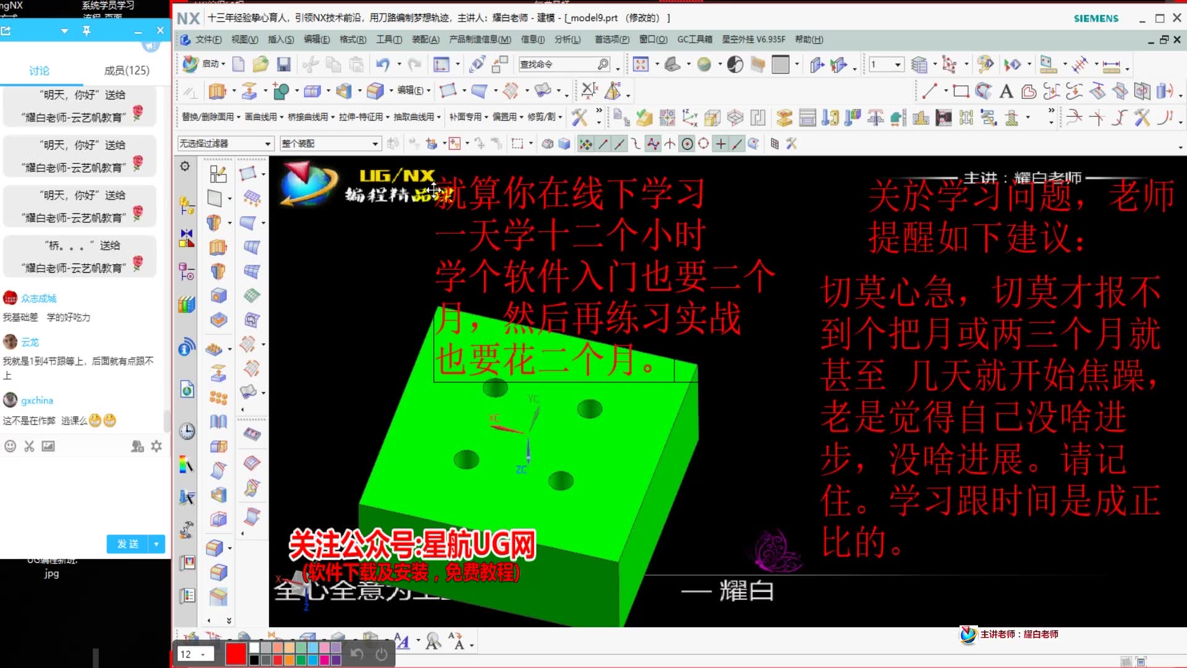
Task: Open the selection filter dropdown 无选择过滤器
Action: pyautogui.click(x=225, y=143)
